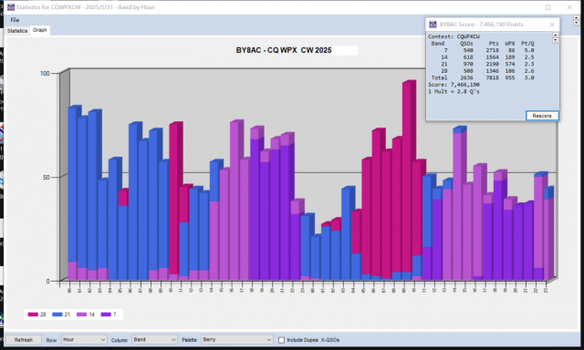Click the Score: 7,466,190 line

[454, 85]
